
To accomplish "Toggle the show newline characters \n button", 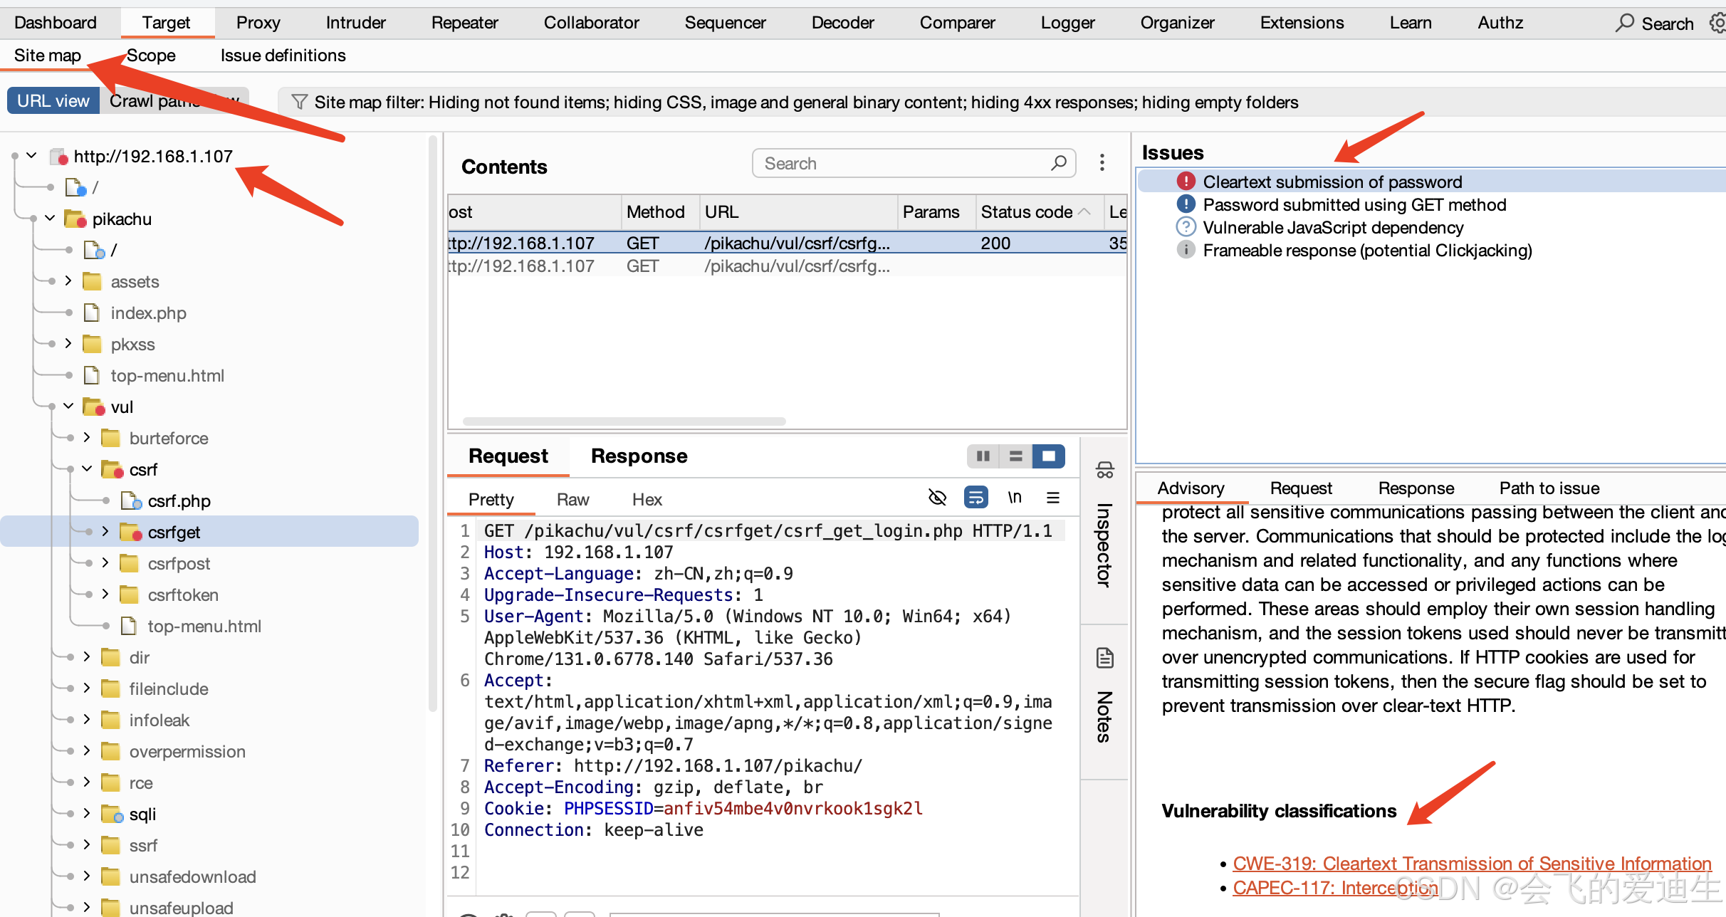I will click(1015, 498).
